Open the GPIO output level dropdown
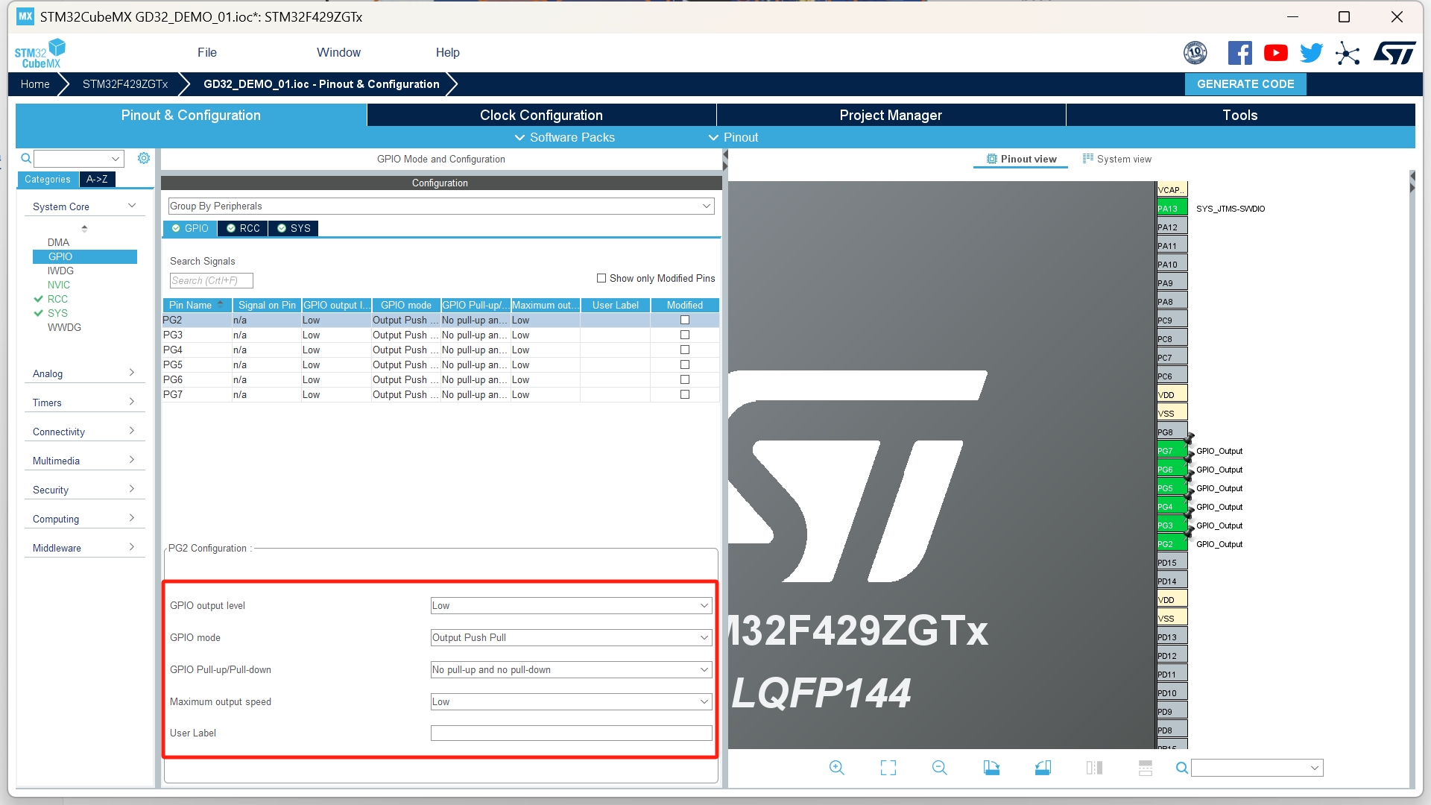 pos(571,605)
